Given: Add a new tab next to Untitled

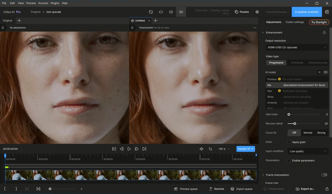Looking at the screenshot, I should [x=155, y=21].
